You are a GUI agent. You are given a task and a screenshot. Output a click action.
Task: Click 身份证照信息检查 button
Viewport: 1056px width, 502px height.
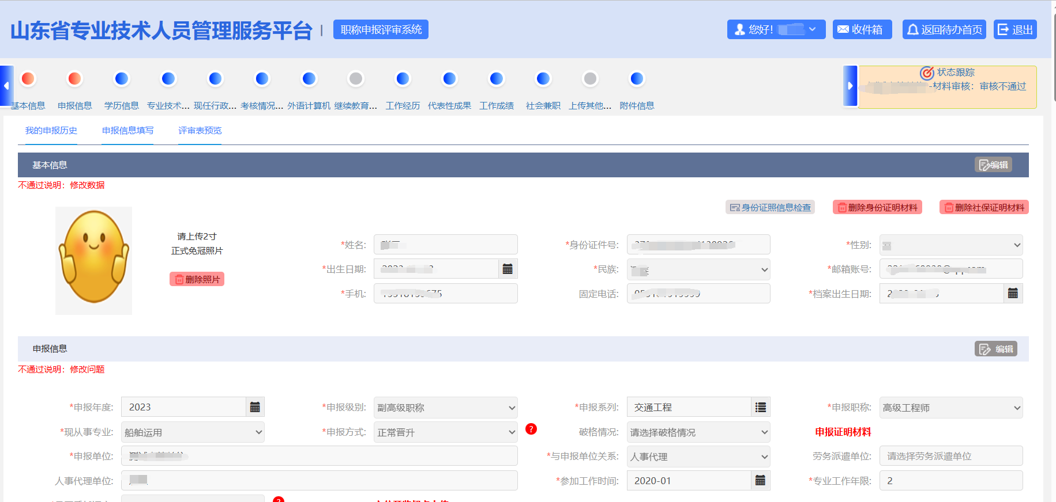coord(770,207)
